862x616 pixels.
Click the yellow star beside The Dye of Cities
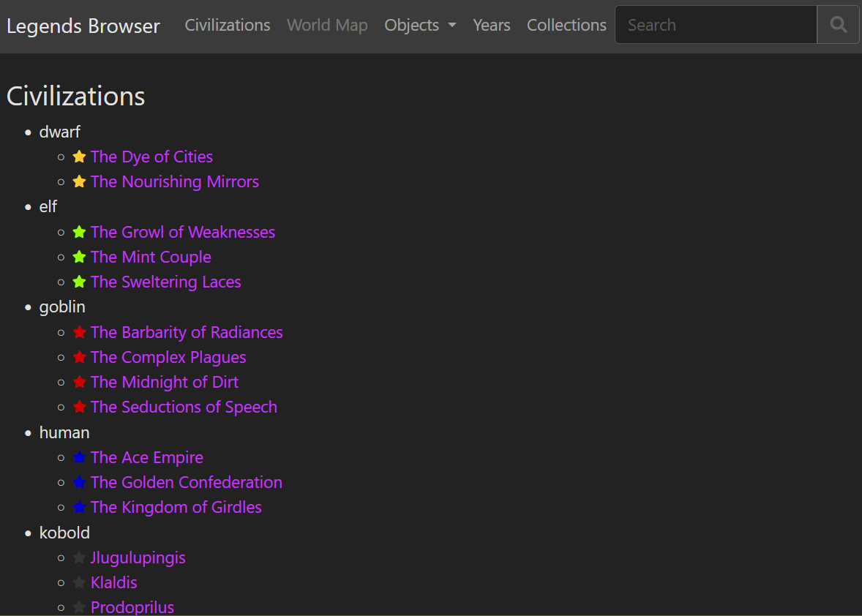(x=80, y=157)
